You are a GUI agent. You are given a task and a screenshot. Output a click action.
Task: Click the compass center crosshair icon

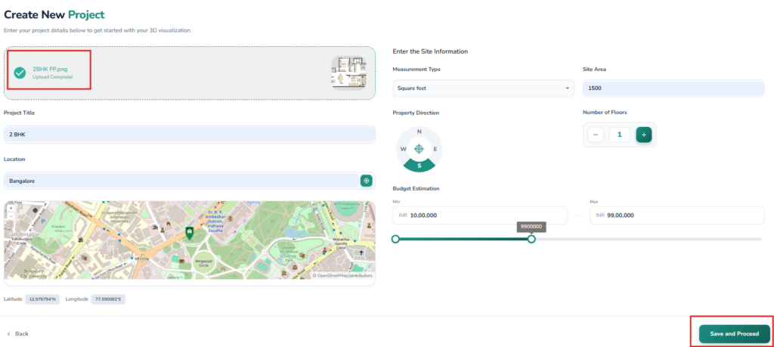coord(419,149)
